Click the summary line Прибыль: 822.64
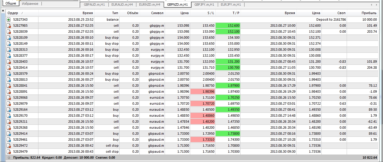 tap(27, 157)
